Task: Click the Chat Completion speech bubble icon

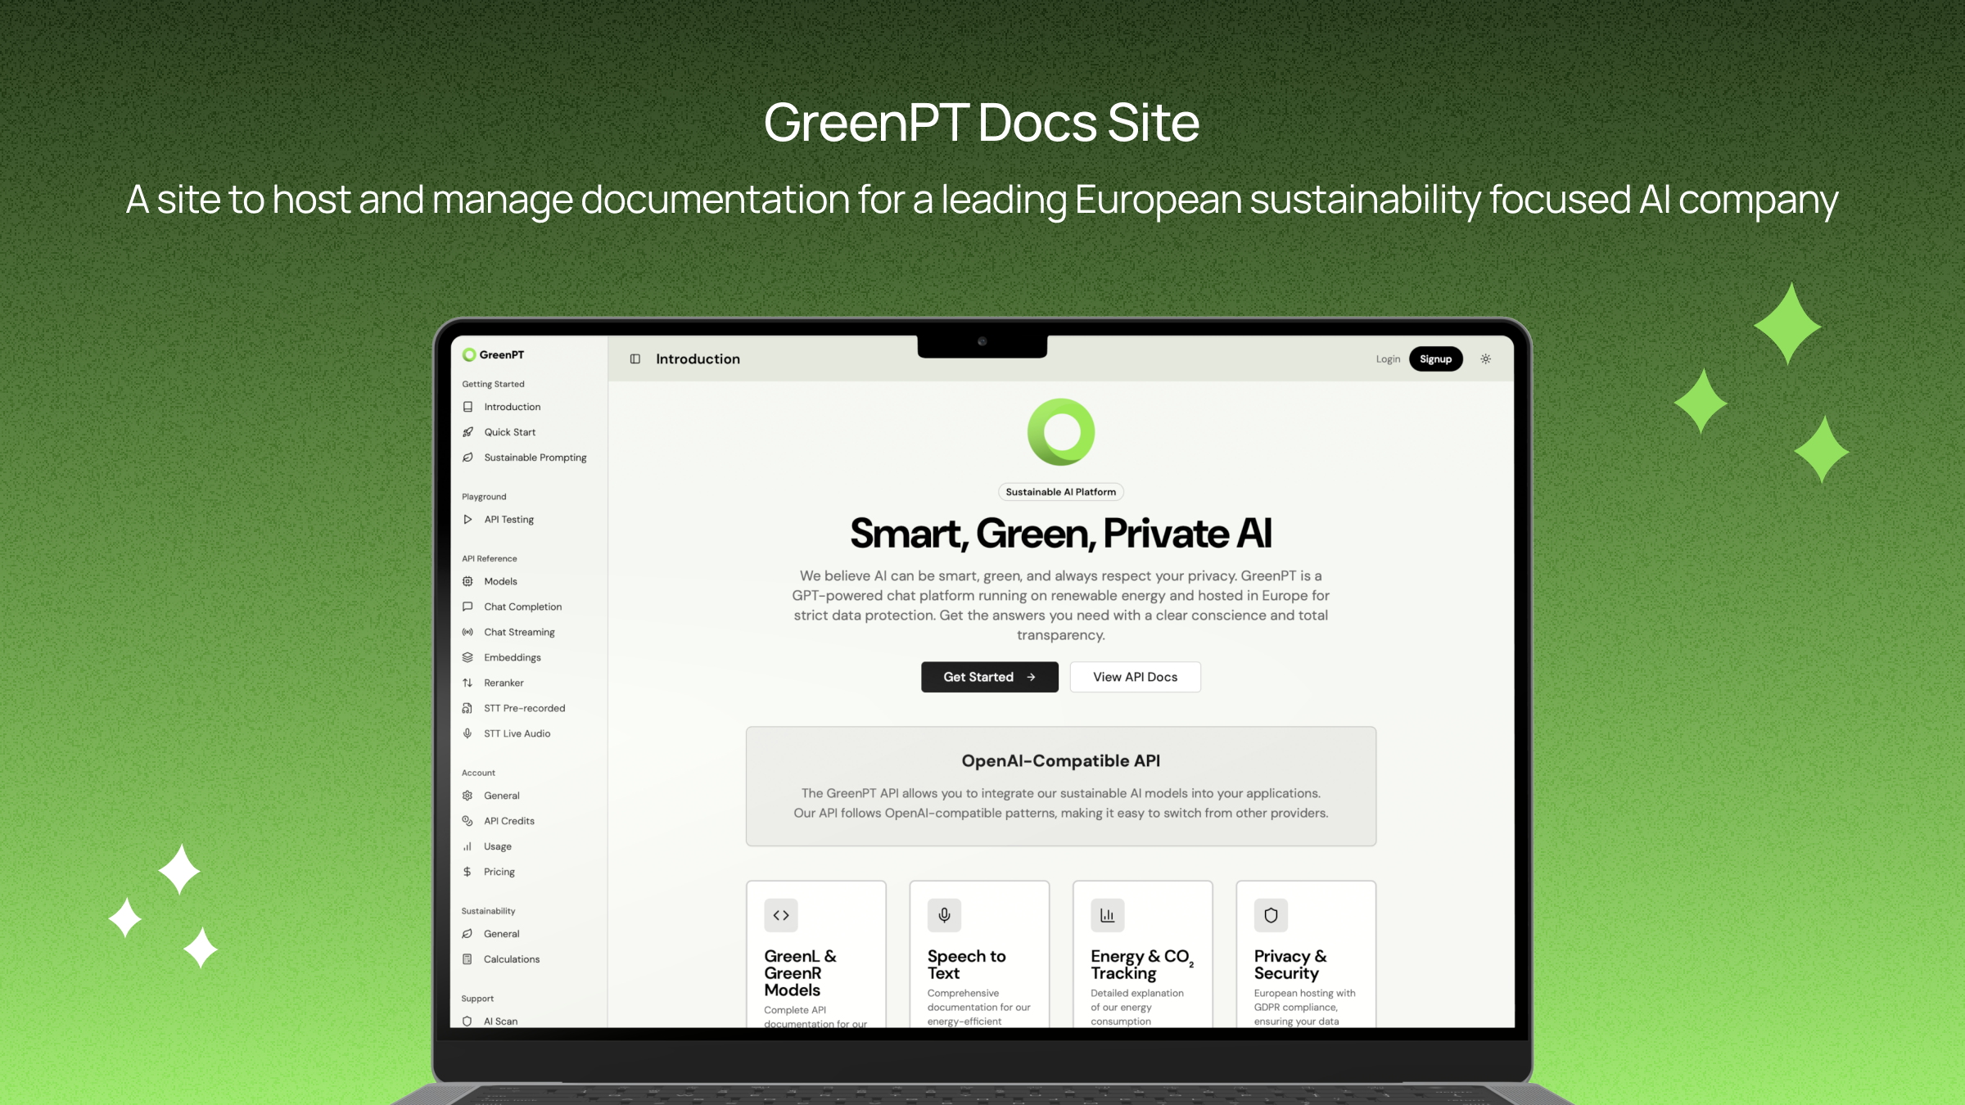Action: (x=467, y=607)
